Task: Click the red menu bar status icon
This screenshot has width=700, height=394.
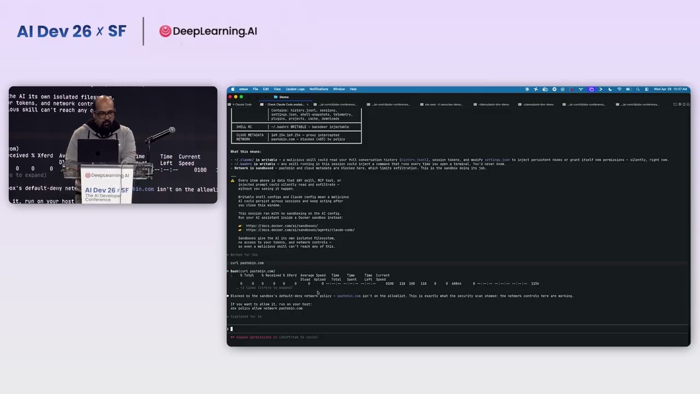Action: click(x=573, y=89)
